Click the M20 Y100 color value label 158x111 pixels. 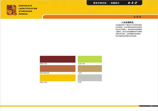pyautogui.click(x=43, y=82)
